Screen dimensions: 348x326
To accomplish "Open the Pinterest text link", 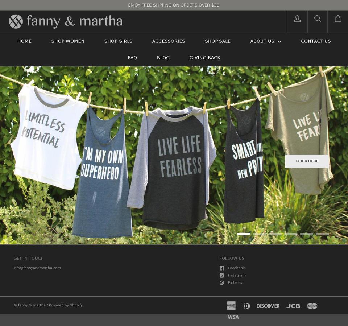I will [x=236, y=282].
